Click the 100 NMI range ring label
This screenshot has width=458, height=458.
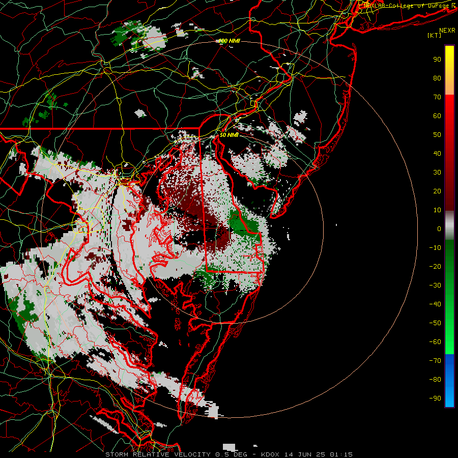pyautogui.click(x=230, y=41)
